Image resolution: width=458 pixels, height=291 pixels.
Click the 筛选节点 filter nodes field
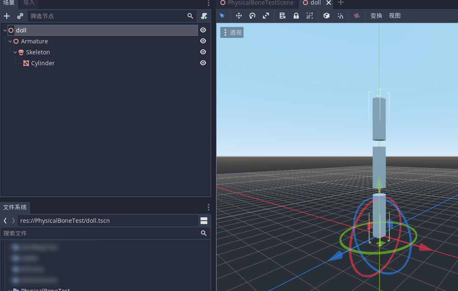coord(112,16)
